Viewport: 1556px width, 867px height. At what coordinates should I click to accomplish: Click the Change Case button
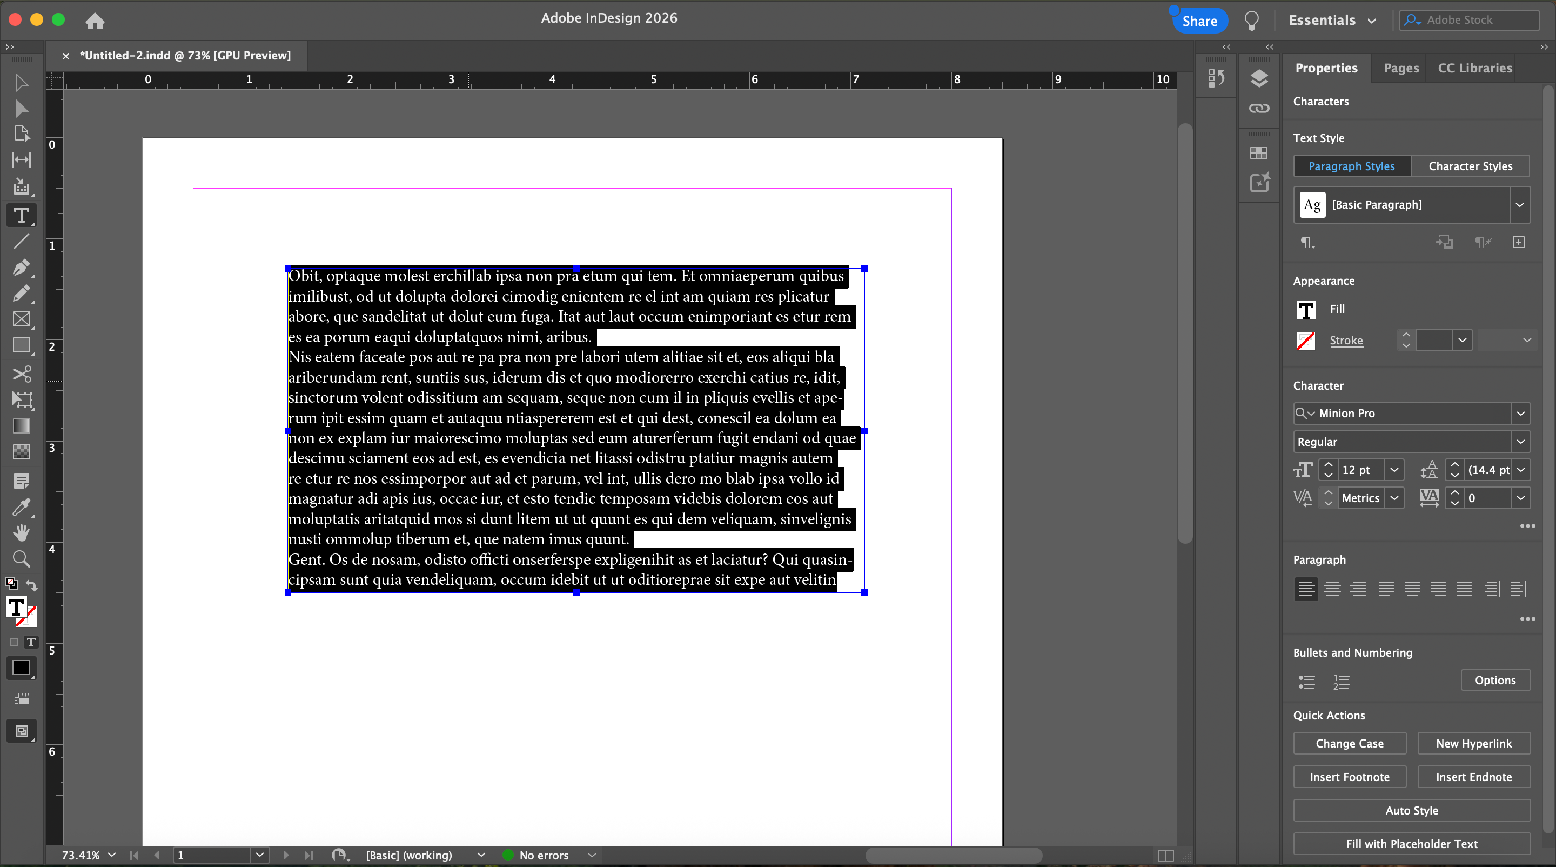pyautogui.click(x=1350, y=744)
